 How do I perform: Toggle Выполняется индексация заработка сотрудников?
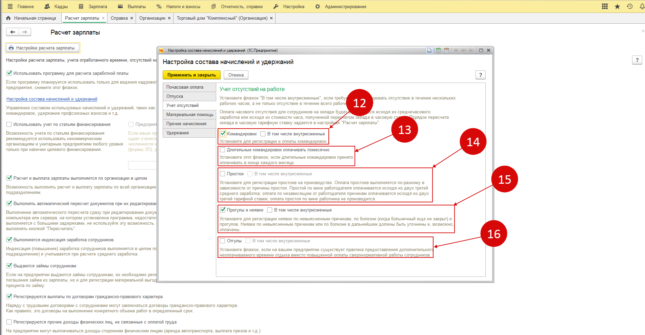9,240
